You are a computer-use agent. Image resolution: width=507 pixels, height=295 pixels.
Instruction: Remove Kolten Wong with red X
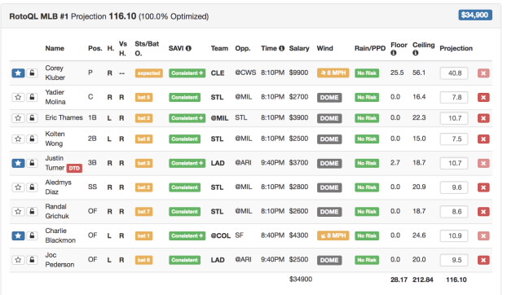[483, 139]
